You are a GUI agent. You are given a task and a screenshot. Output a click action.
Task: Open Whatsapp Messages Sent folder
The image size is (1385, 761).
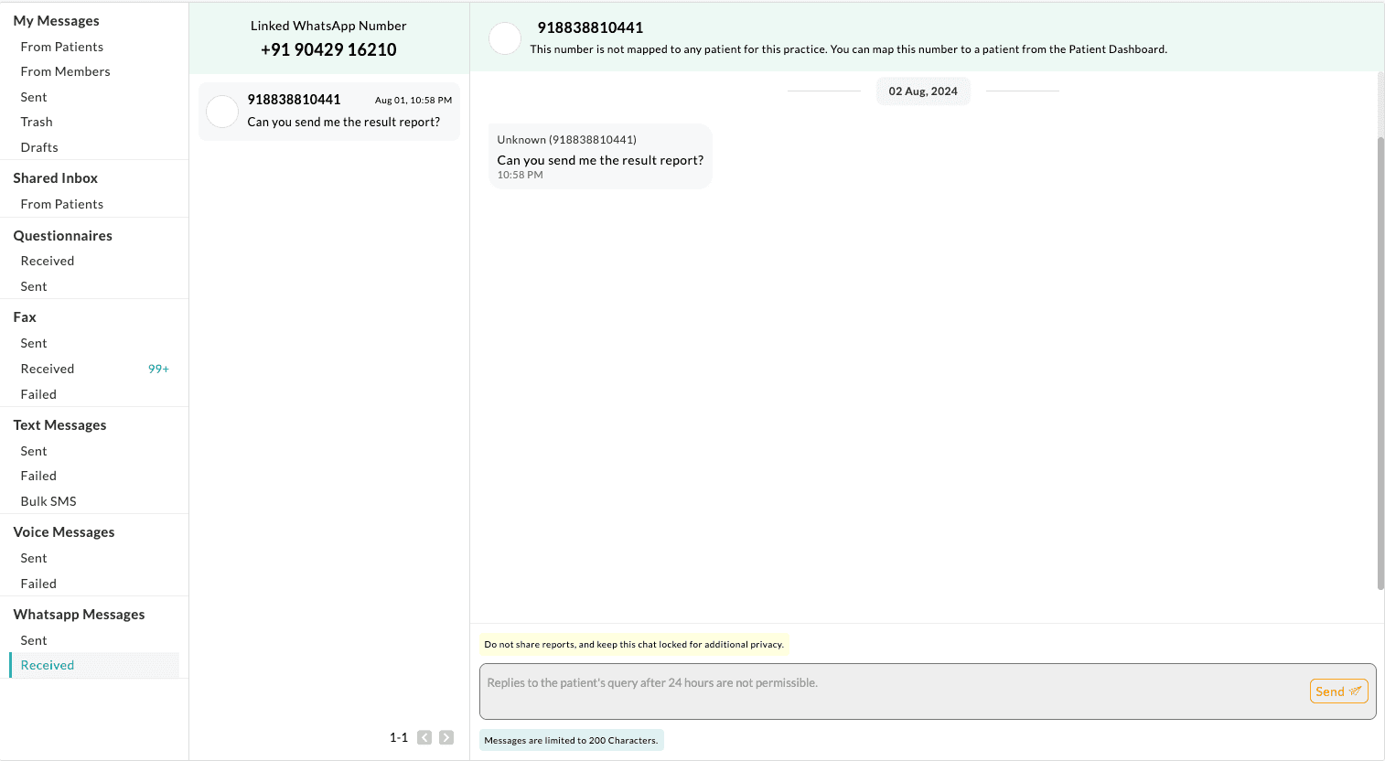tap(34, 640)
